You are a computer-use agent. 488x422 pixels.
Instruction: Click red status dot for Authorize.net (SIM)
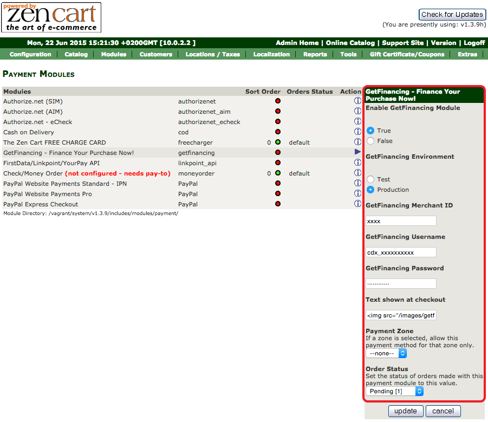click(278, 101)
